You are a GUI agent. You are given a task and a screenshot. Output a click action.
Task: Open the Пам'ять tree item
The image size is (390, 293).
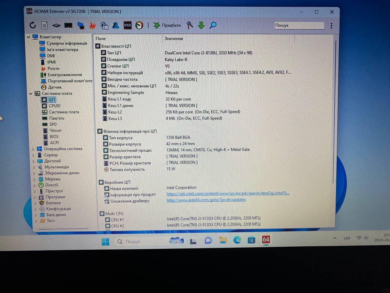pos(57,118)
